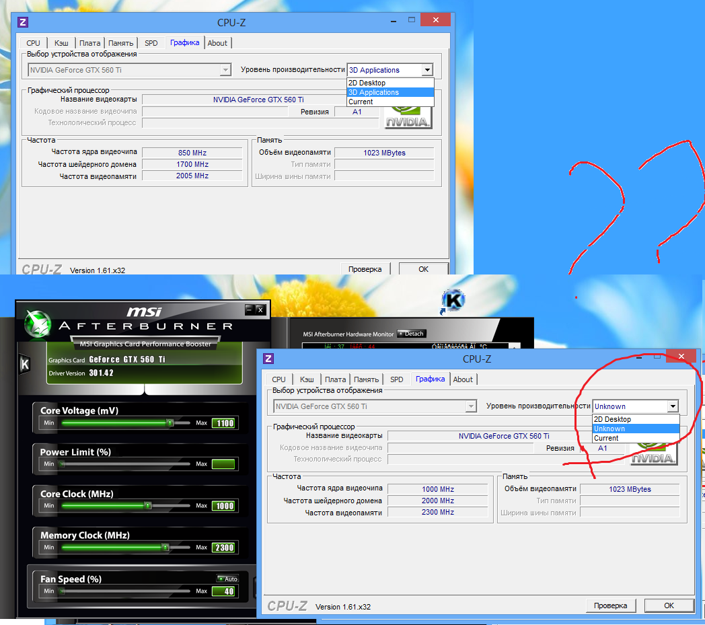This screenshot has height=625, width=705.
Task: Pick the highlighted Unknown list entry
Action: (x=636, y=429)
